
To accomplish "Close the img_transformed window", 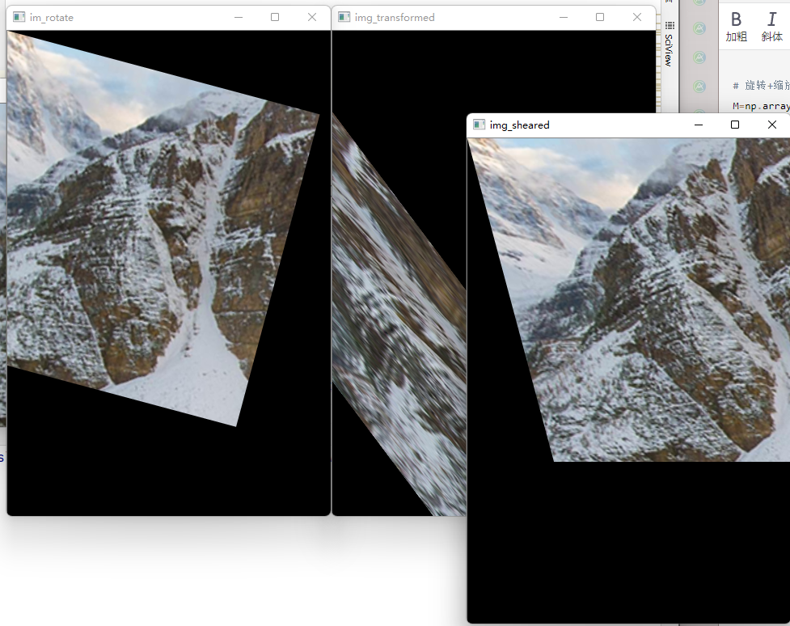I will point(637,17).
